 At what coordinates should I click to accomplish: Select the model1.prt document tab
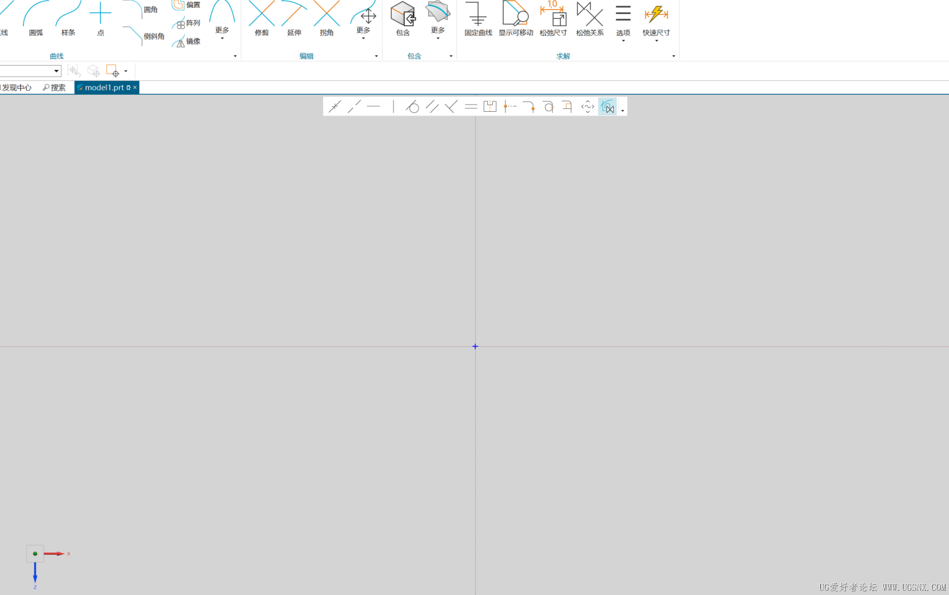[104, 88]
